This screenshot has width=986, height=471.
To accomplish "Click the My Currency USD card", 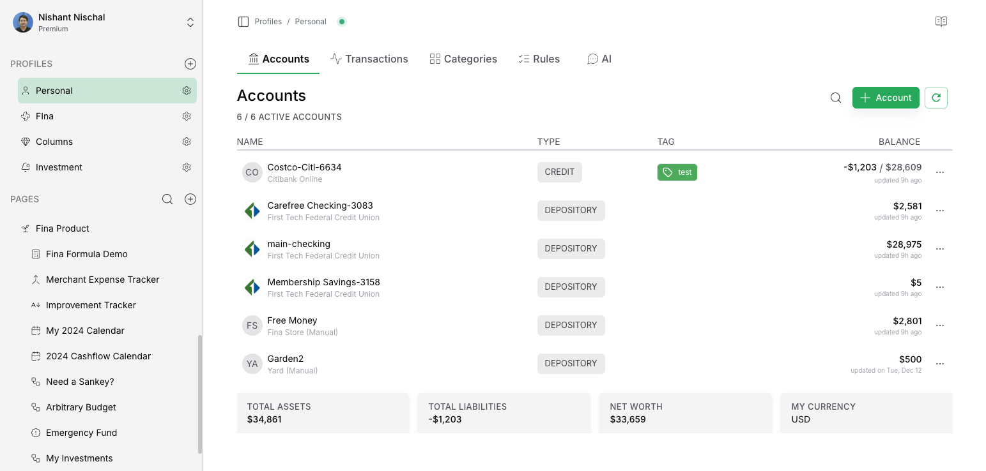I will (867, 413).
